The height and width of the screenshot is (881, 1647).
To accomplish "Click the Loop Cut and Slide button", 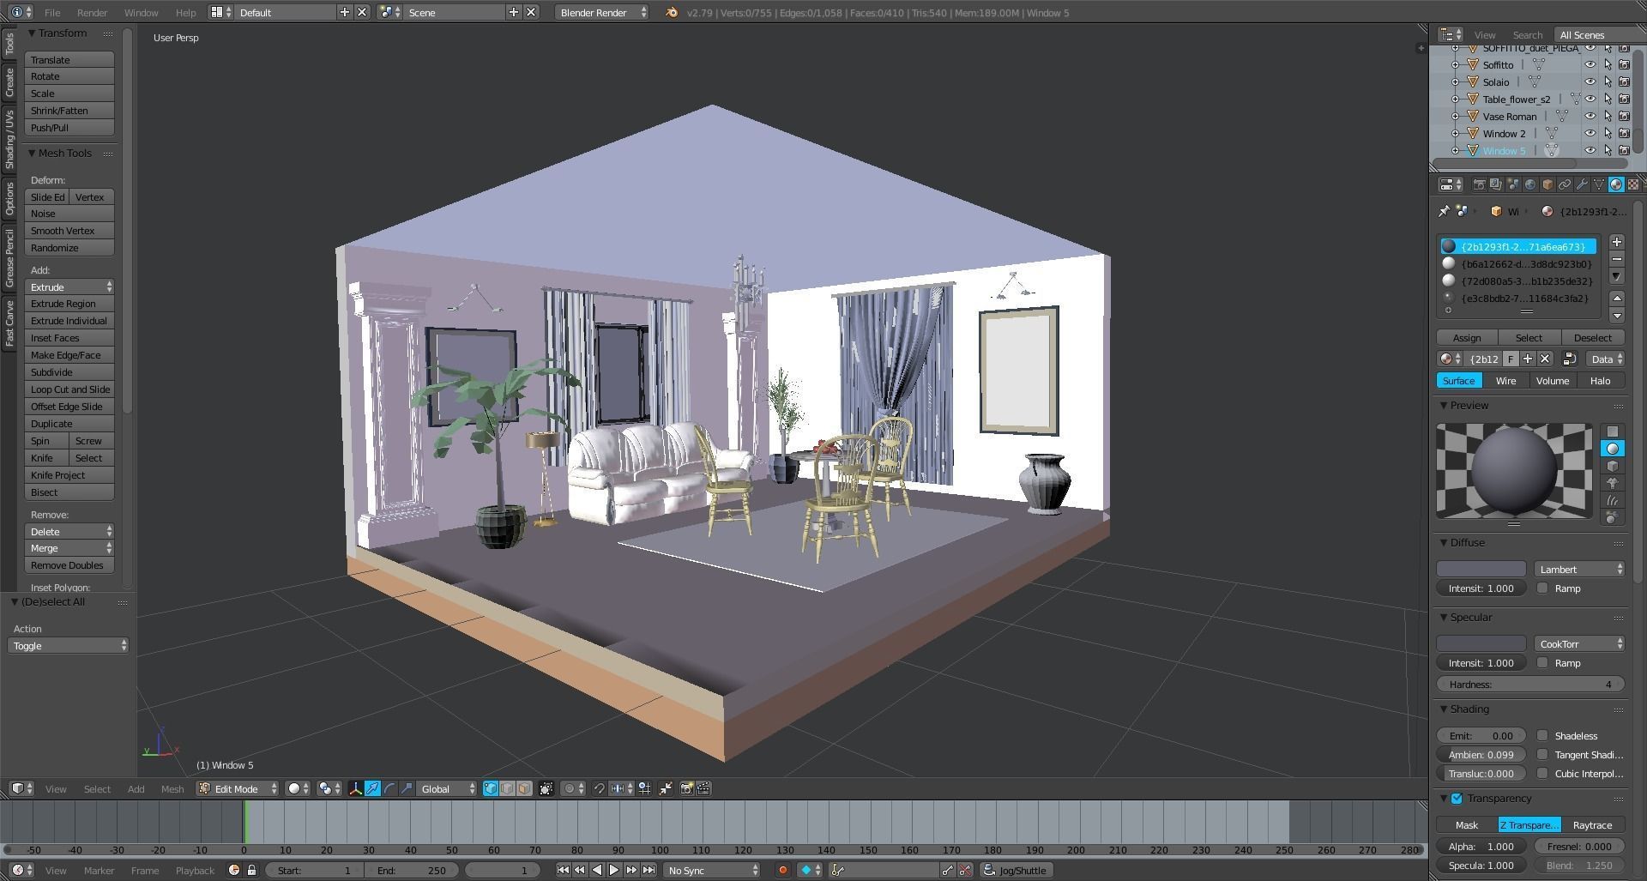I will pos(69,389).
